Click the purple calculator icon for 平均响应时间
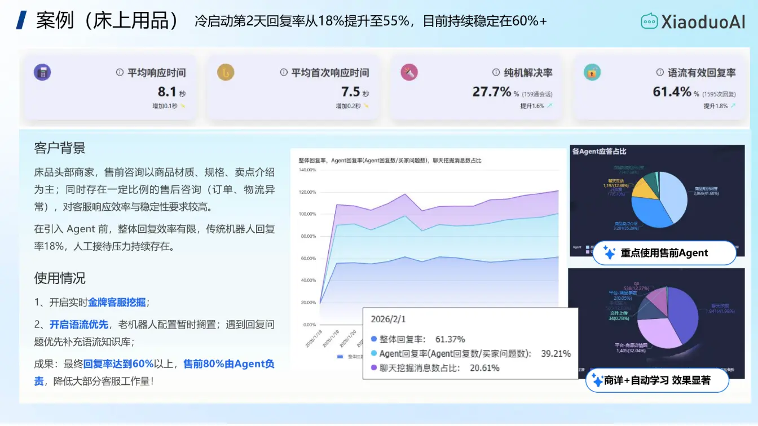The width and height of the screenshot is (758, 426). tap(42, 72)
